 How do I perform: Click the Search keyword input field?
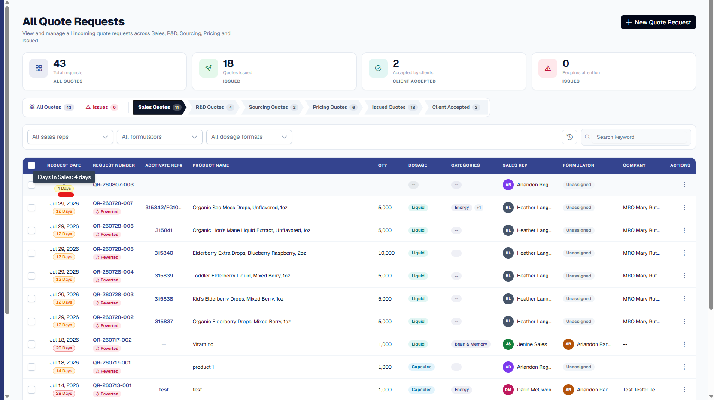click(x=636, y=137)
